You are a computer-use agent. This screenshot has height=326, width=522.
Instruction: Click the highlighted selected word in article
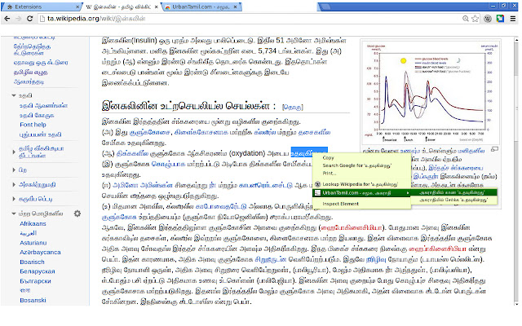309,153
